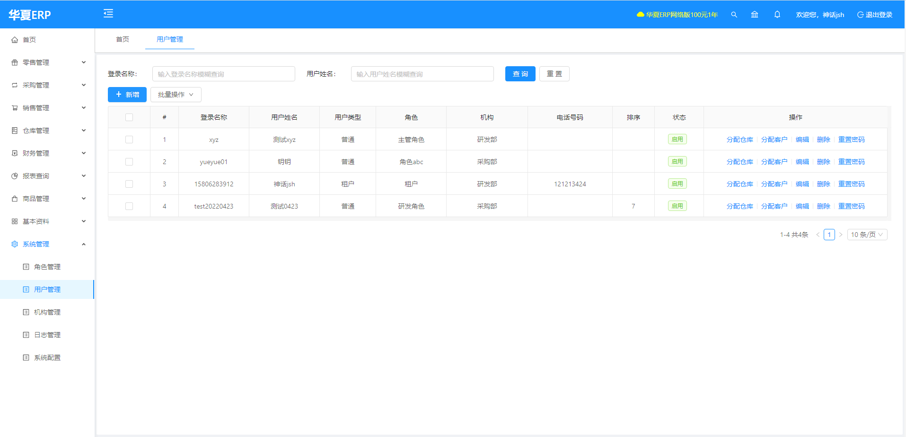Screen dimensions: 906x437
Task: Click 研发角色 role cell
Action: click(411, 206)
